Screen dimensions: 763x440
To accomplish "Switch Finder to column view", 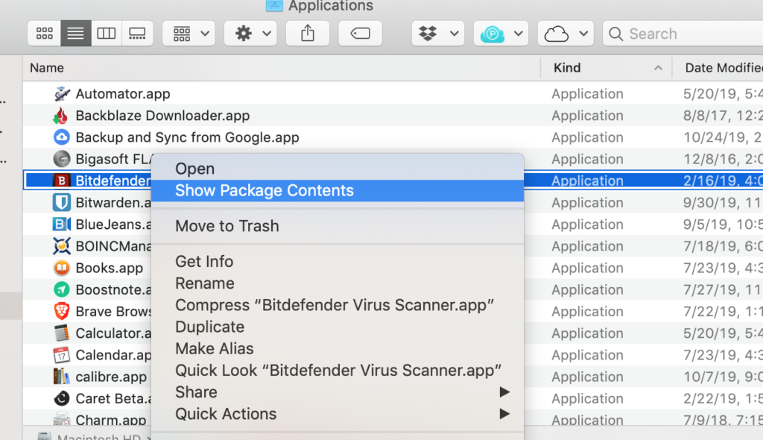I will tap(106, 34).
